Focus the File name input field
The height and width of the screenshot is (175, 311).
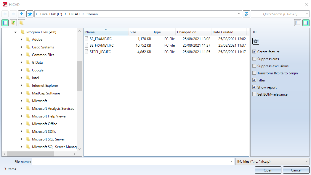point(133,161)
